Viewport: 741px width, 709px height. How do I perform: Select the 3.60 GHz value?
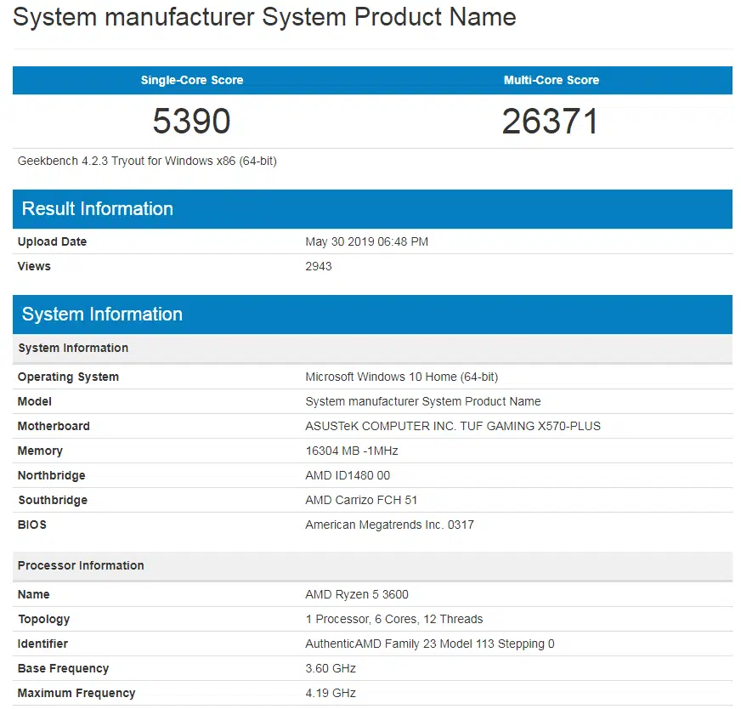tap(331, 668)
